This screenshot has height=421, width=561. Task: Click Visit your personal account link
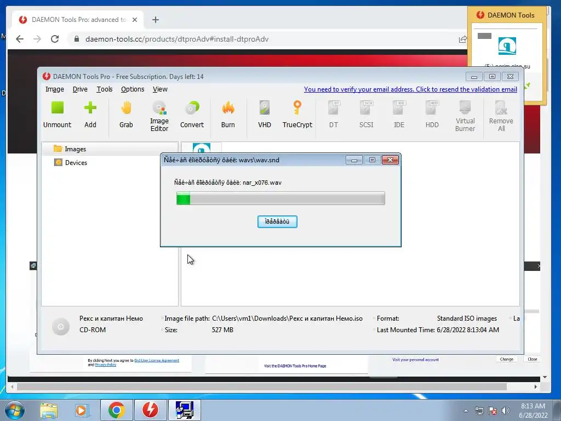pyautogui.click(x=415, y=360)
